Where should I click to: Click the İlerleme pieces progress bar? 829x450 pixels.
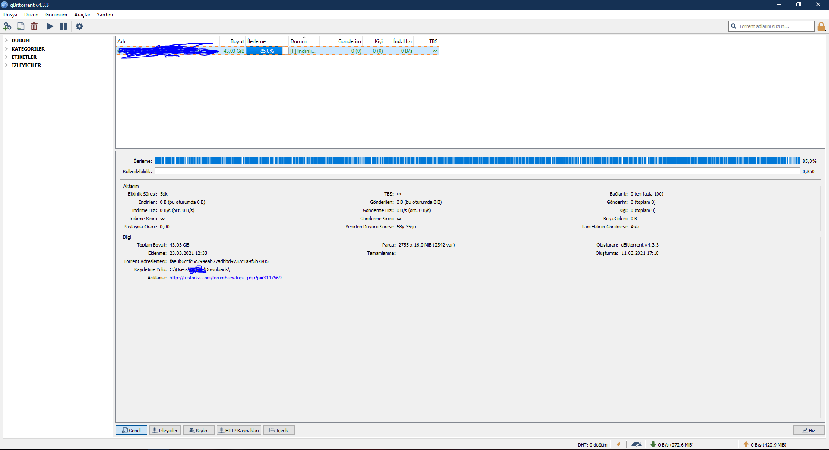click(x=477, y=161)
